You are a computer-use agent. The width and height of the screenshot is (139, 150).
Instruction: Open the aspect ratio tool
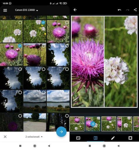pyautogui.click(x=78, y=138)
